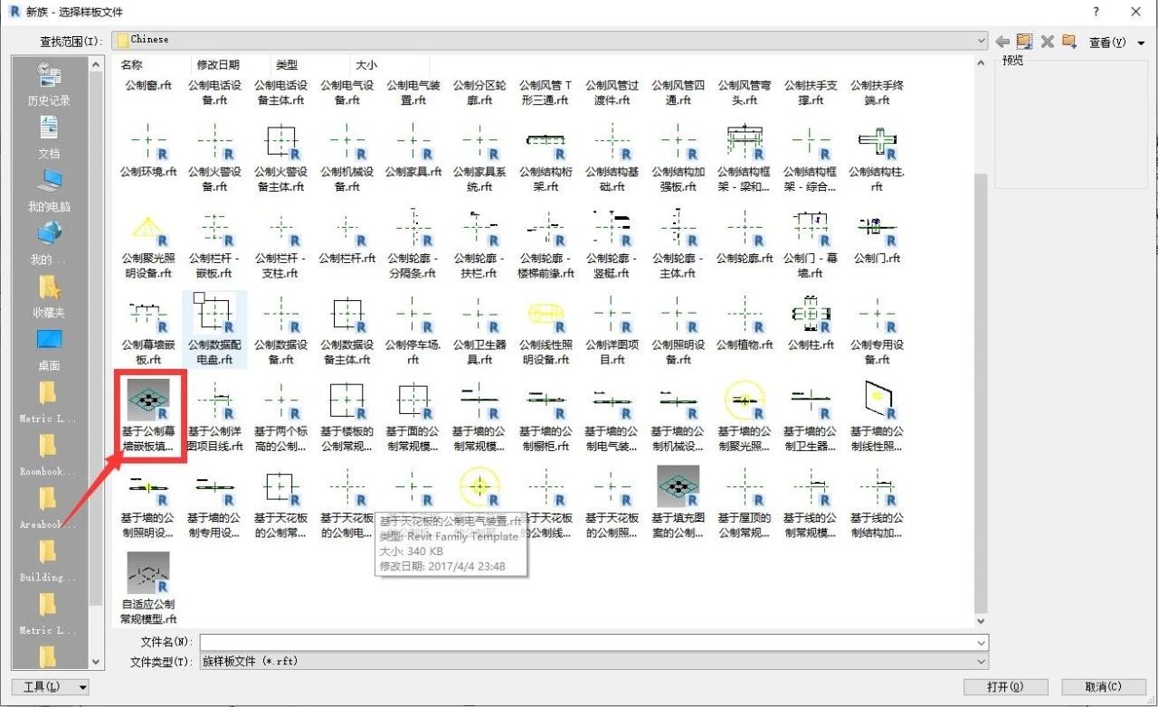Go to 桌面 in the places sidebar

pyautogui.click(x=49, y=350)
